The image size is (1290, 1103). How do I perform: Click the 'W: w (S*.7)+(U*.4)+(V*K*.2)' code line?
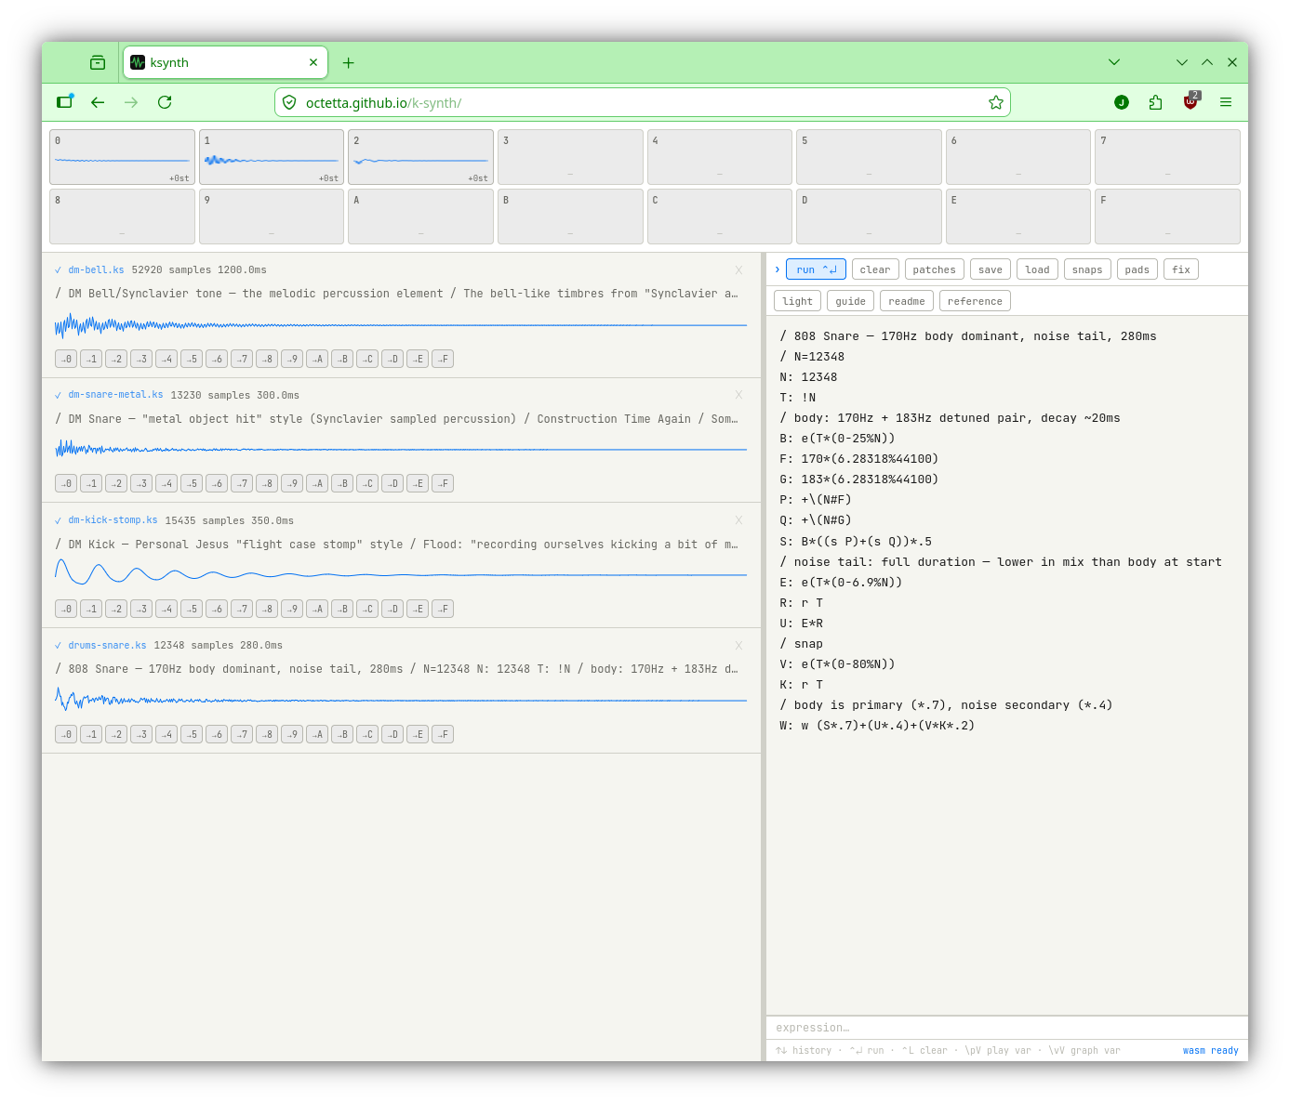pyautogui.click(x=877, y=726)
